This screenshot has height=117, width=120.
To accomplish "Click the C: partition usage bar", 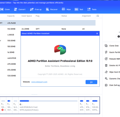I will click(49, 101).
